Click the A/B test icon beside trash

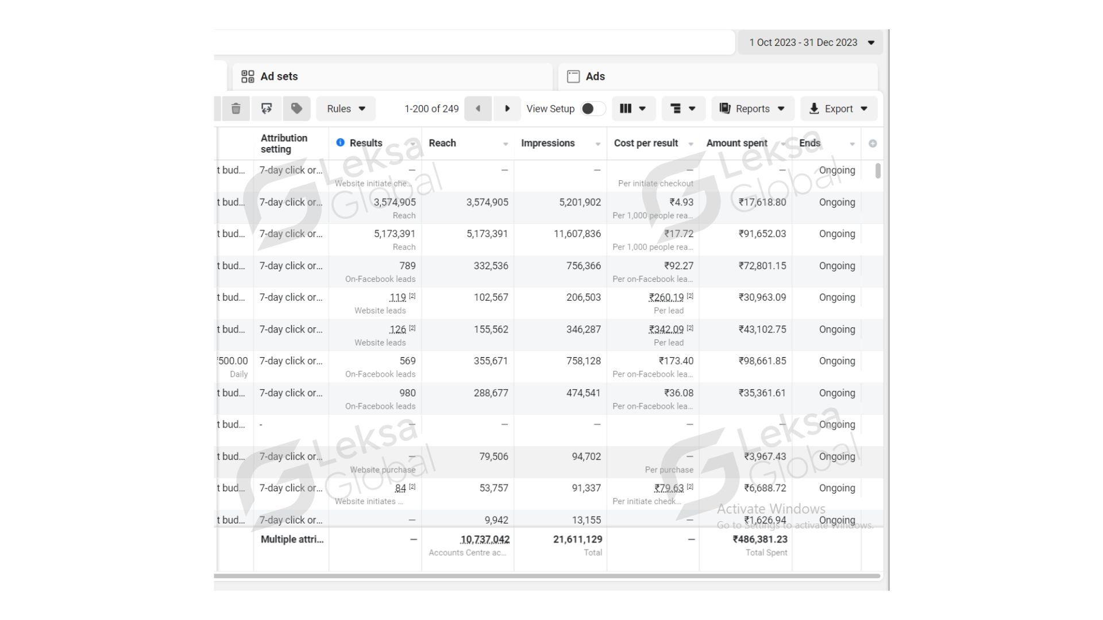pos(267,108)
